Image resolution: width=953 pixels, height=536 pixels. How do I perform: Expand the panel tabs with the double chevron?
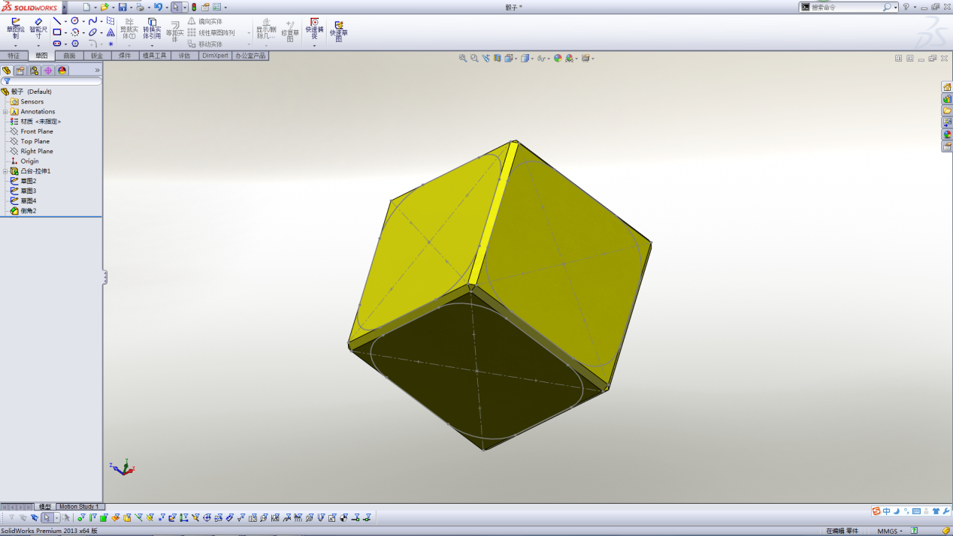pos(97,71)
